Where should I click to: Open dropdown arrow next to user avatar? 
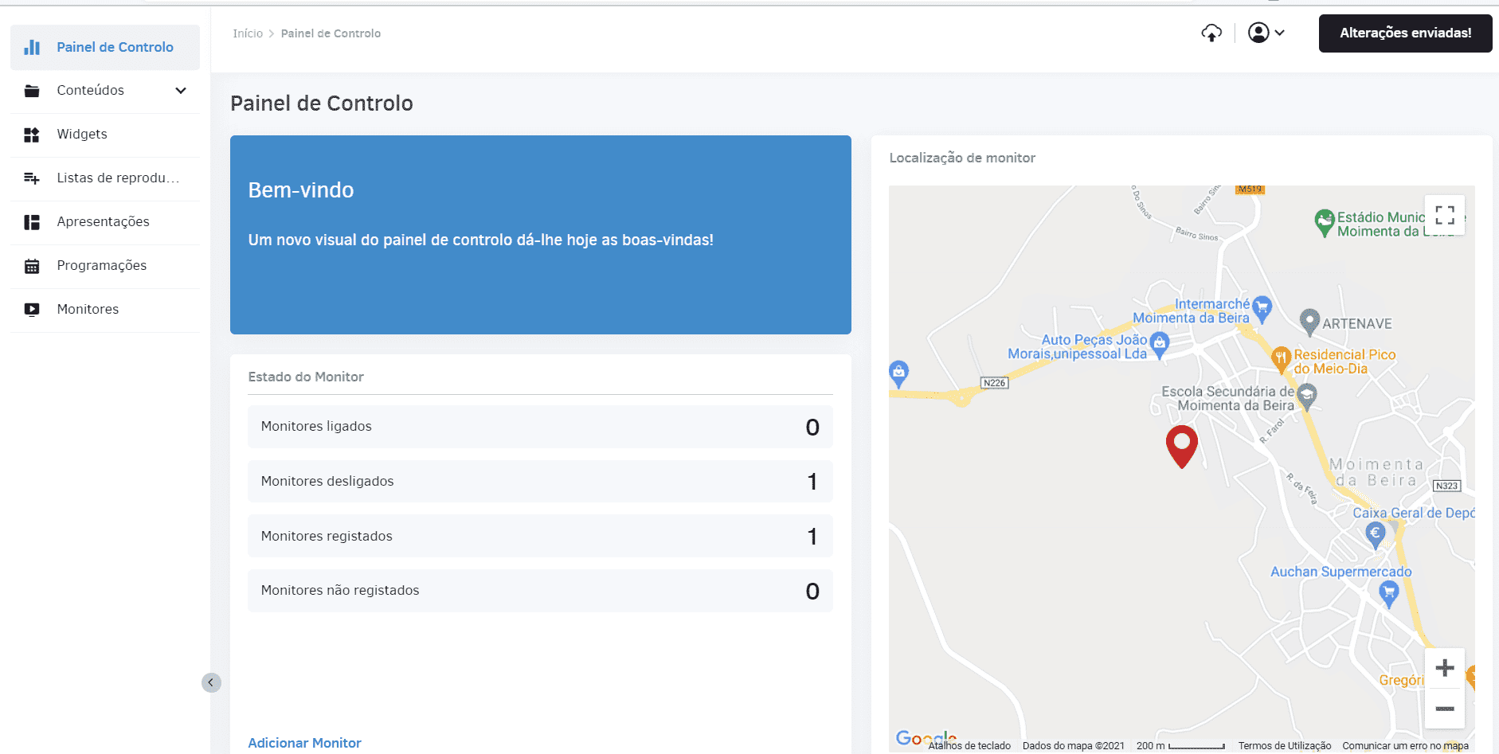pos(1280,33)
